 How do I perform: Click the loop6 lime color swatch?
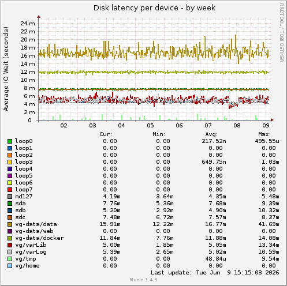[x=10, y=183]
